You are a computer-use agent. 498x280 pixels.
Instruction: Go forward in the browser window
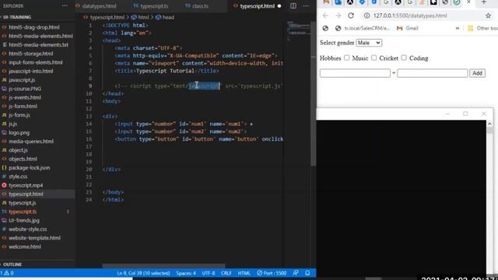pos(338,16)
